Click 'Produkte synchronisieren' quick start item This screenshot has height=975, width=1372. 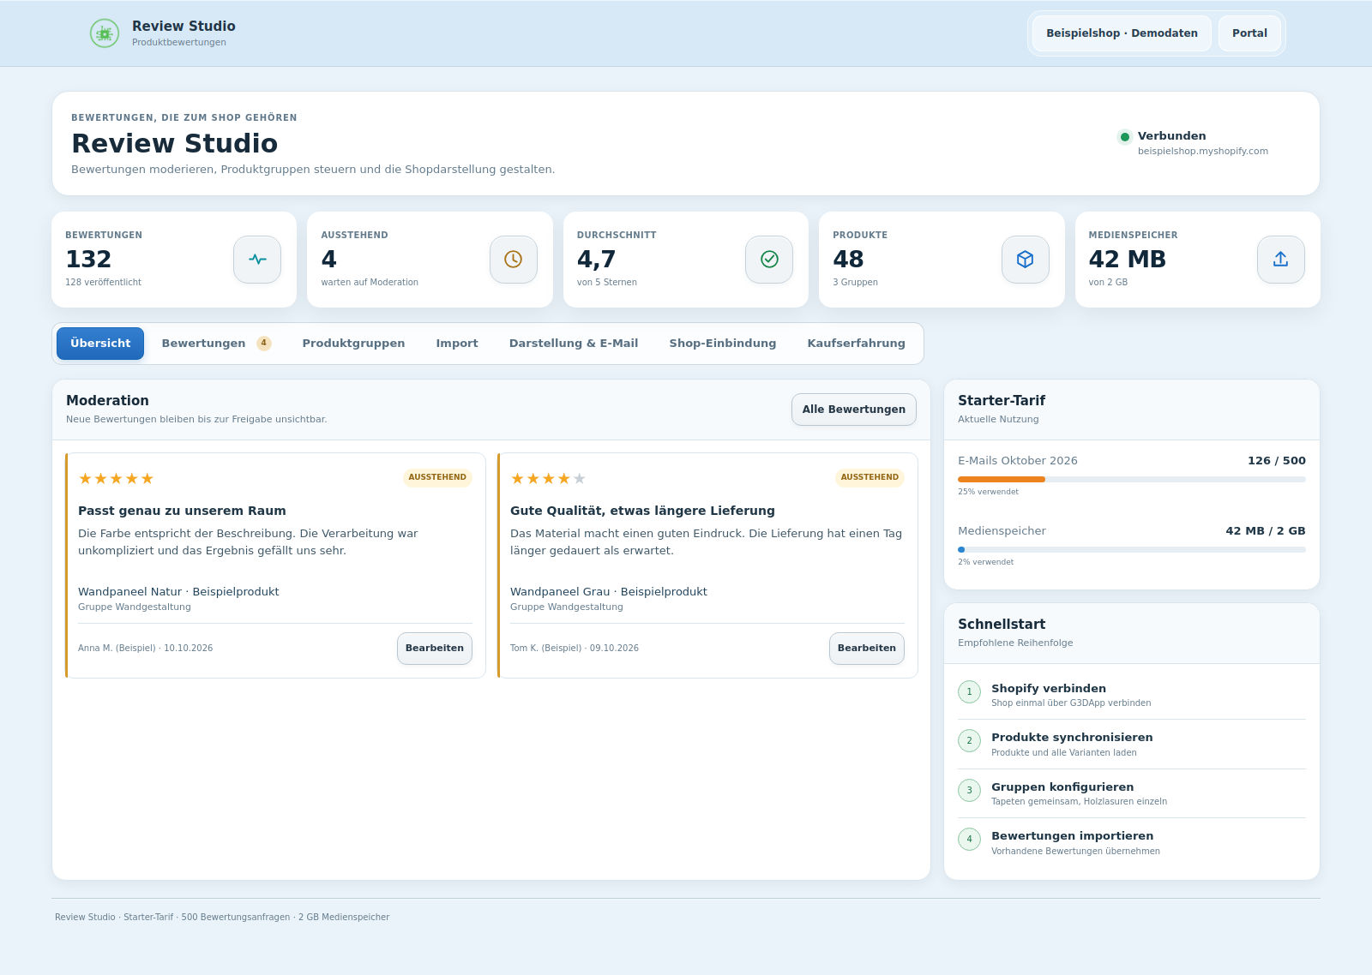[x=1132, y=745]
